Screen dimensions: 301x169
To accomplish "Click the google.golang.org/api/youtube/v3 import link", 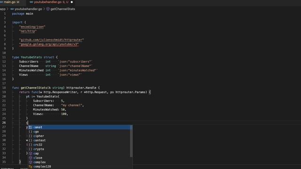I will (x=49, y=44).
